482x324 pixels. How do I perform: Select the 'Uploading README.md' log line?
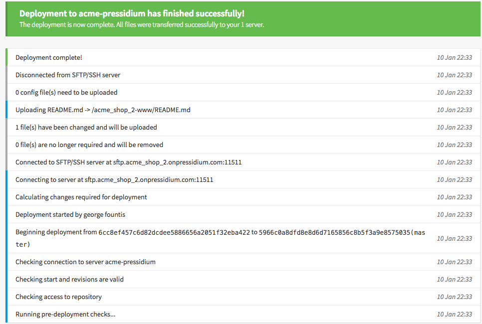(243, 110)
